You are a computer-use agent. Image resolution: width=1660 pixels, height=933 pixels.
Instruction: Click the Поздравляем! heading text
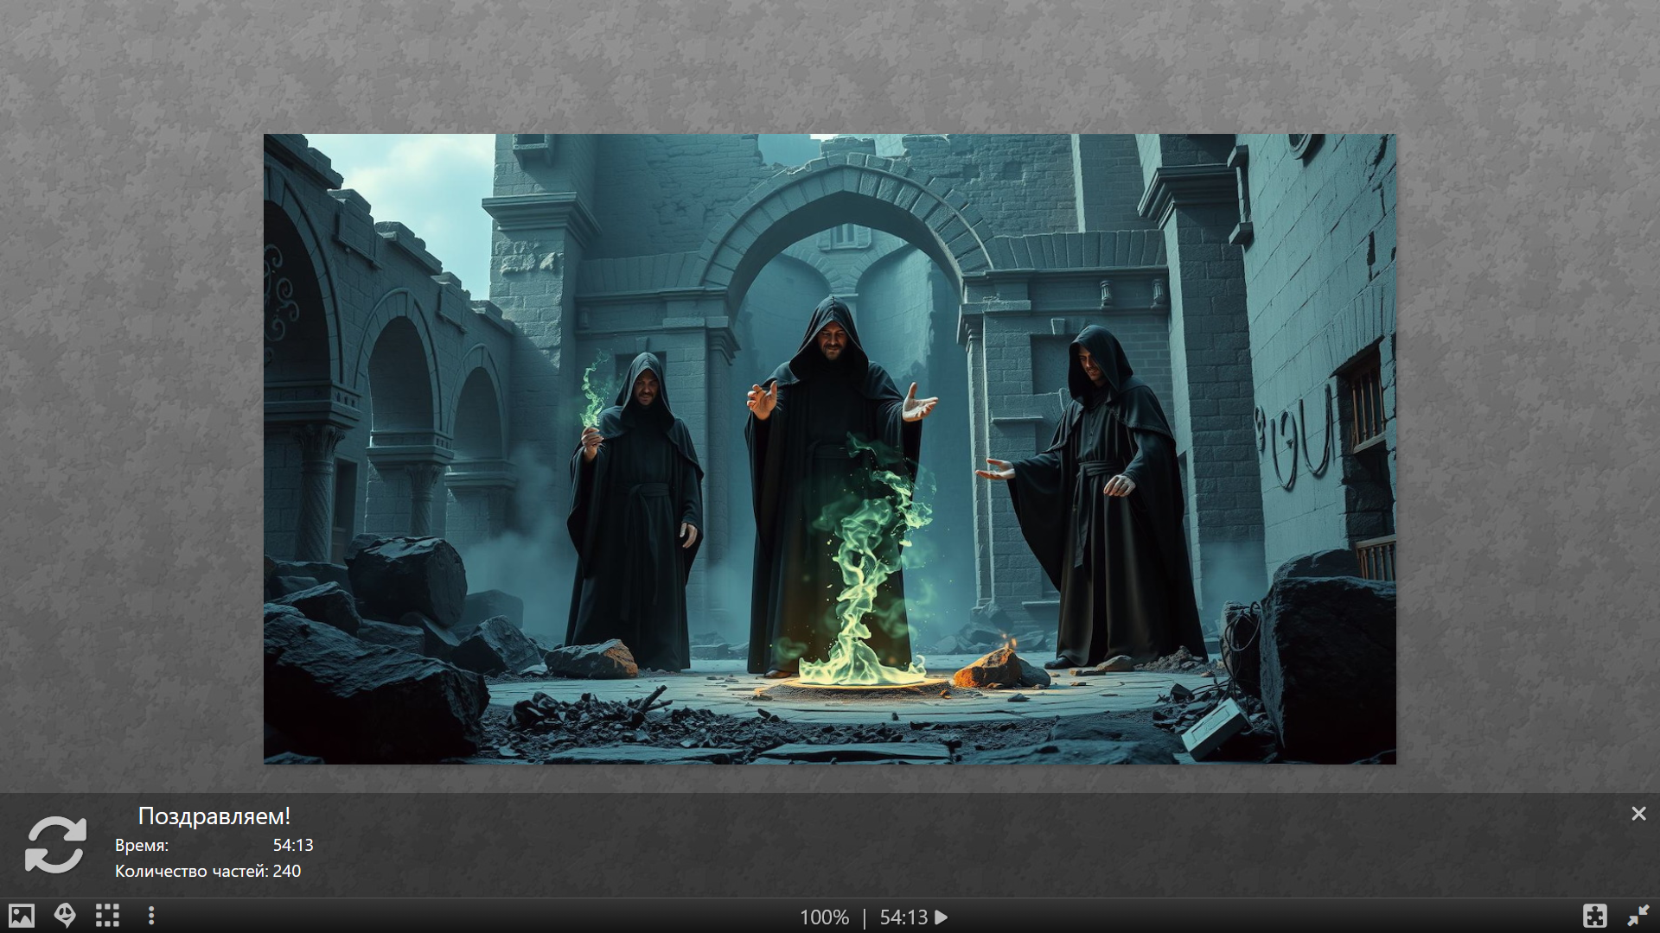pos(214,816)
